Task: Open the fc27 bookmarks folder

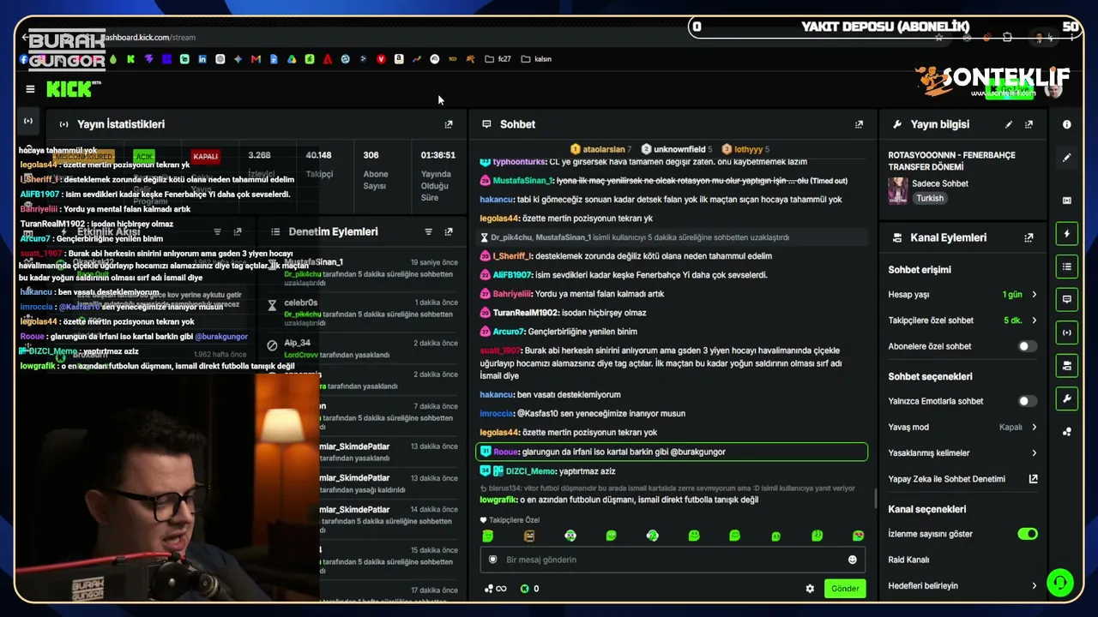Action: 498,59
